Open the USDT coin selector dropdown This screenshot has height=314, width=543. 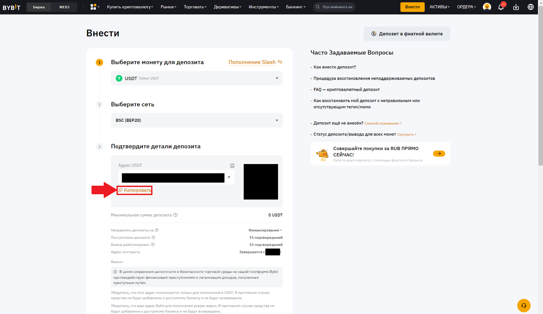197,78
